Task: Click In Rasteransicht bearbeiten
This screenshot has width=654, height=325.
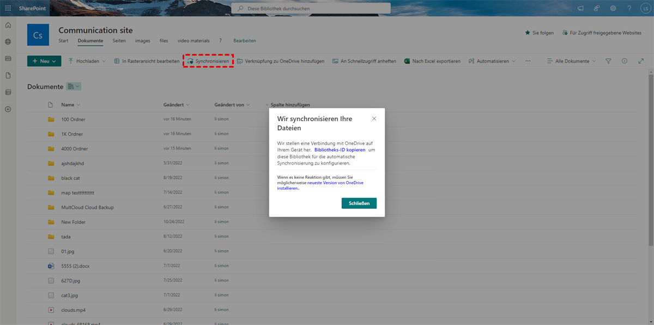Action: point(147,61)
